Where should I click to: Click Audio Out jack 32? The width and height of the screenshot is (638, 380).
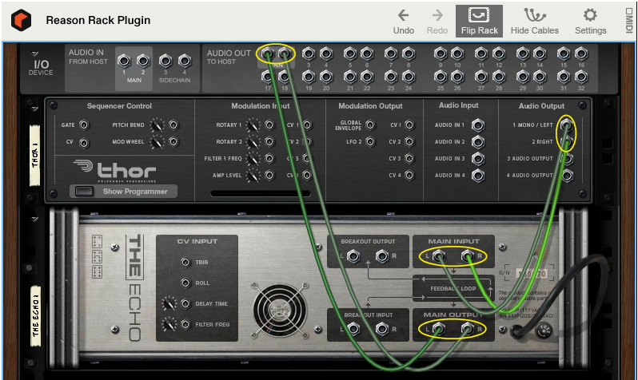pyautogui.click(x=581, y=77)
